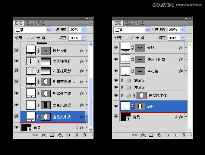Select the 中心轴 layer name
Screen dimensions: 205x155
tap(153, 71)
